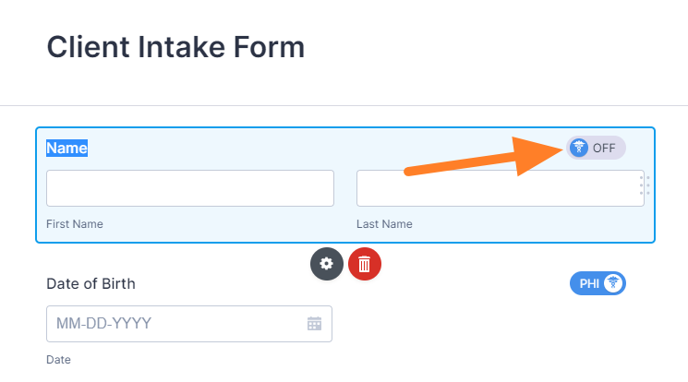Open field settings with the gear icon
Viewport: 688px width, 382px height.
326,264
